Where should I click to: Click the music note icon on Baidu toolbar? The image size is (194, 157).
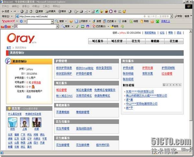[78, 26]
